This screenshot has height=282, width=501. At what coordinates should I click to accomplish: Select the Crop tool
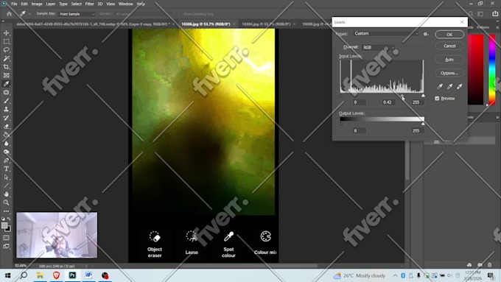click(6, 67)
